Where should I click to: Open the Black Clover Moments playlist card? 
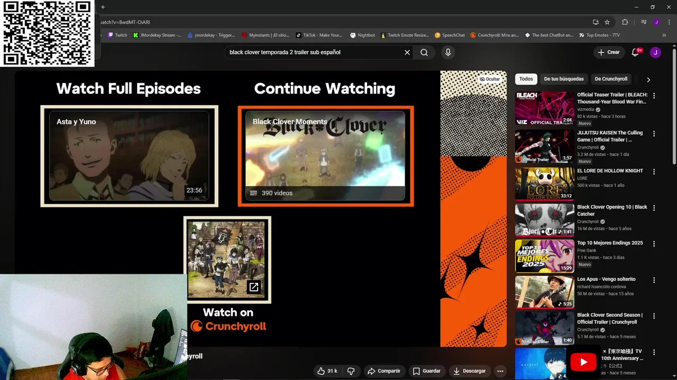[325, 156]
